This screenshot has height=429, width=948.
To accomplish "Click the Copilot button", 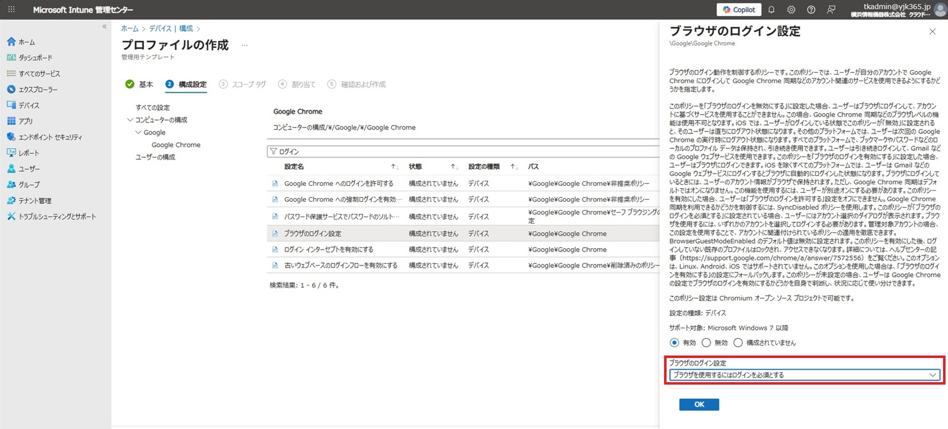I will (739, 10).
